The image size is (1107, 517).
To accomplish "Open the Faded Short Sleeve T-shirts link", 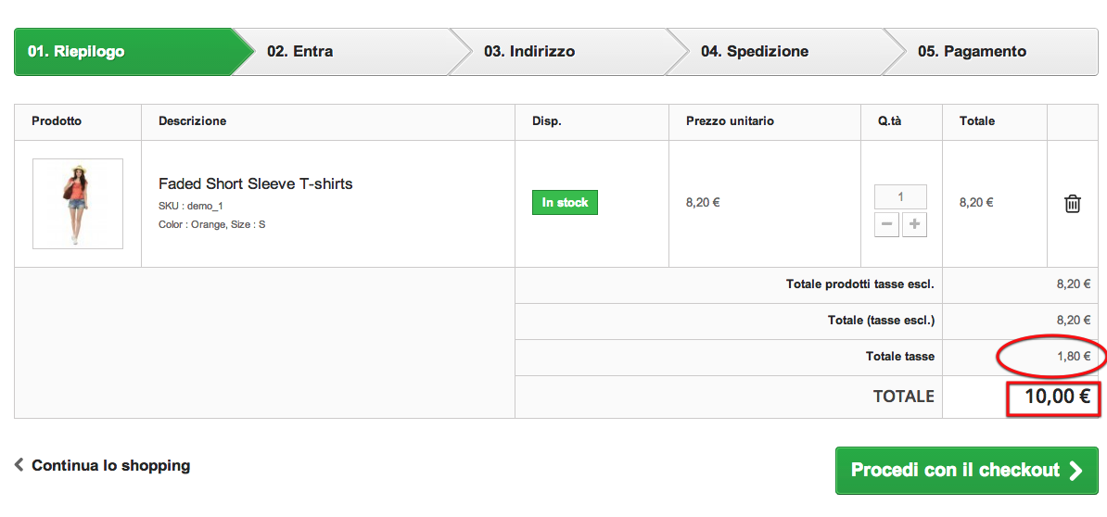I will 255,183.
